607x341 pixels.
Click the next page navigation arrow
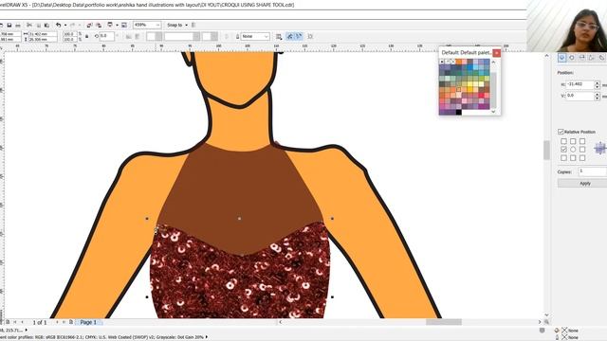click(x=57, y=322)
